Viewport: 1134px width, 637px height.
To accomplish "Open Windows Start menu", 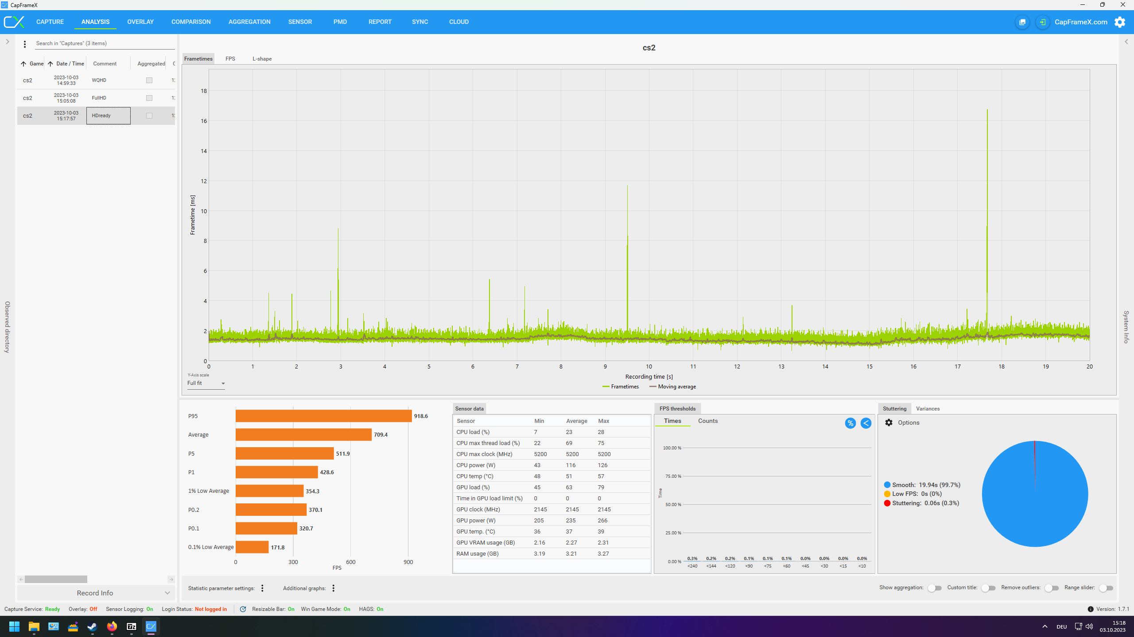I will 14,626.
